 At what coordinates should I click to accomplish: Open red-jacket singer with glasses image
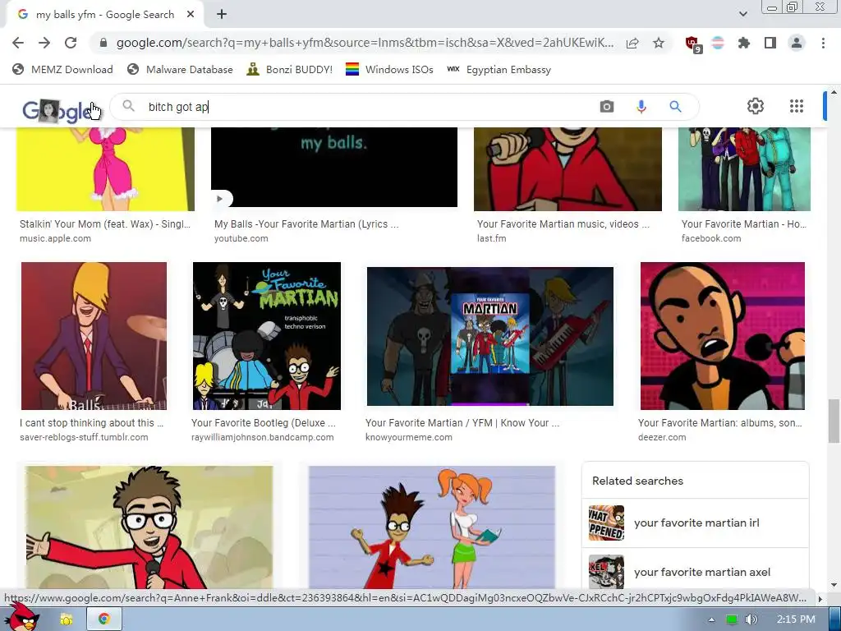click(x=149, y=527)
